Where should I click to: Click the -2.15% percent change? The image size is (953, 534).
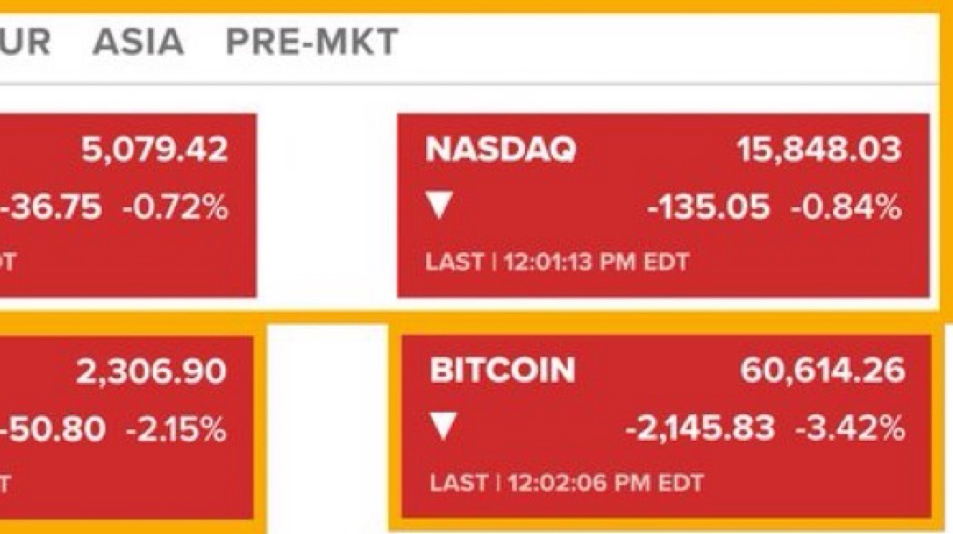[x=175, y=428]
